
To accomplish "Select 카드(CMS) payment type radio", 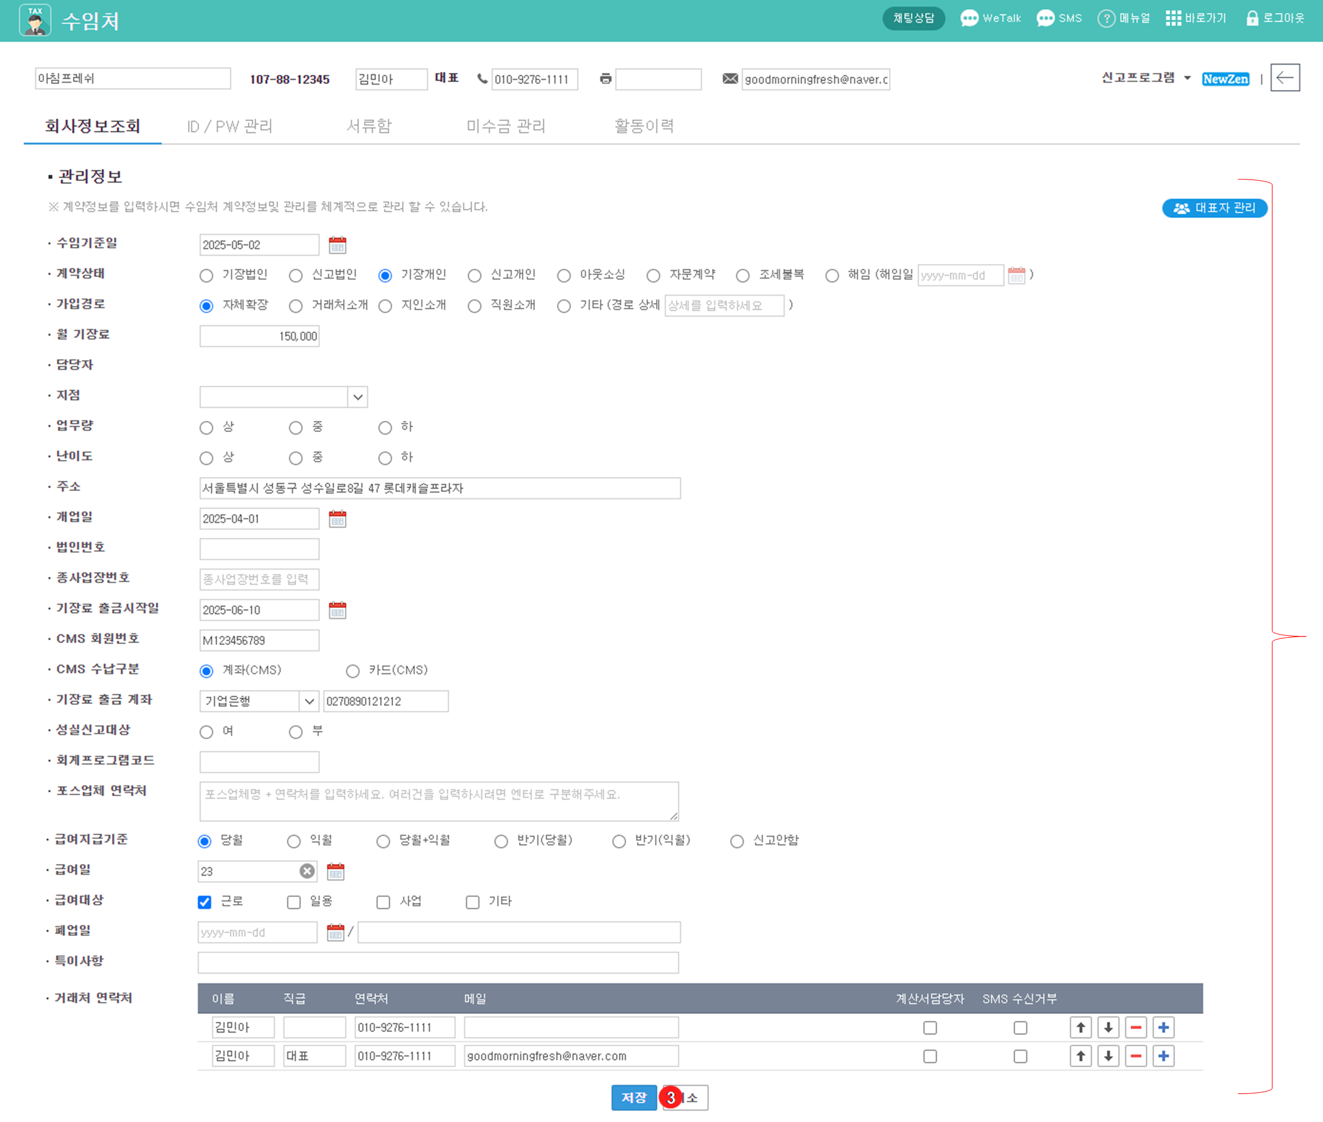I will (x=352, y=671).
